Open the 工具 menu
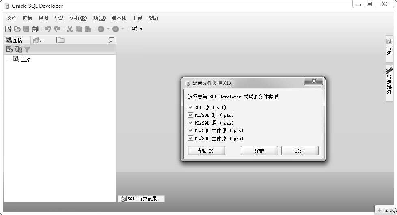The width and height of the screenshot is (397, 215). tap(137, 18)
